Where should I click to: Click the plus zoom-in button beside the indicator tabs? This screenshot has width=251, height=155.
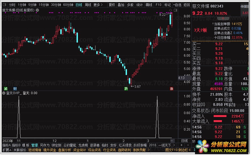[x=181, y=145]
